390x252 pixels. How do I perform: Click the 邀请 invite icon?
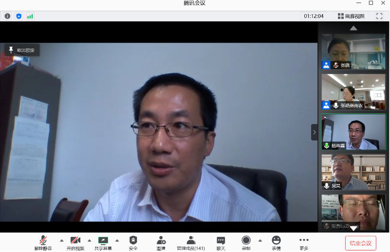161,242
